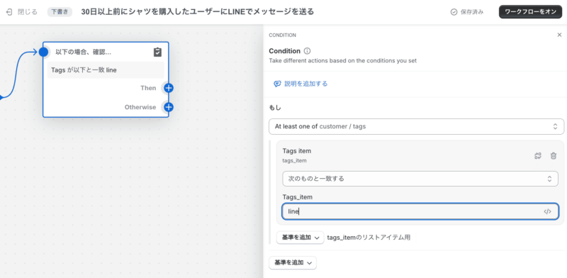Expand the bottom 基準を追加 dropdown
The height and width of the screenshot is (278, 567).
(x=293, y=263)
